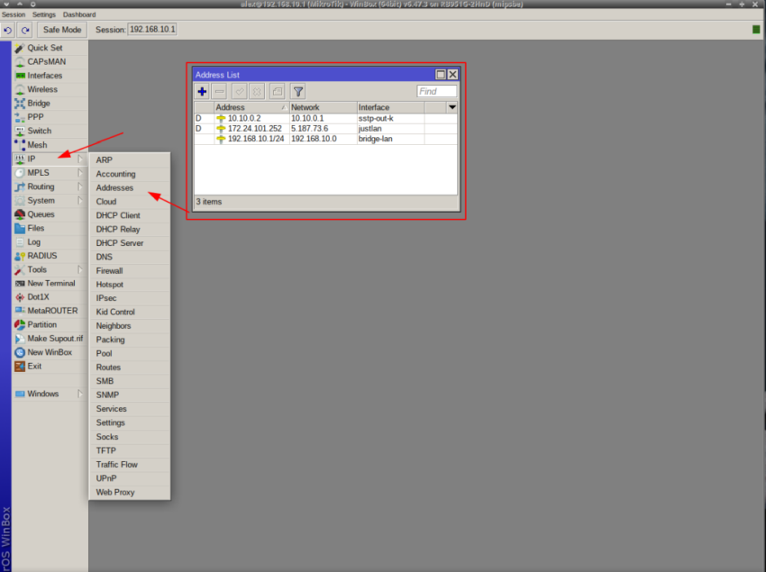Click the Find input field
The height and width of the screenshot is (572, 766).
[x=436, y=91]
